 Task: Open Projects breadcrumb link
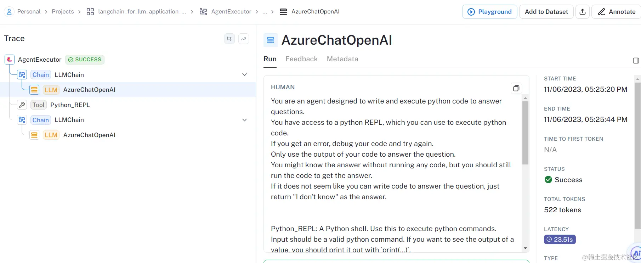point(63,12)
